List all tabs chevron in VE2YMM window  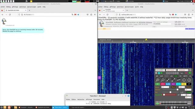[95, 10]
